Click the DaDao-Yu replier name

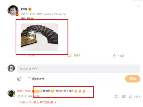point(26,102)
